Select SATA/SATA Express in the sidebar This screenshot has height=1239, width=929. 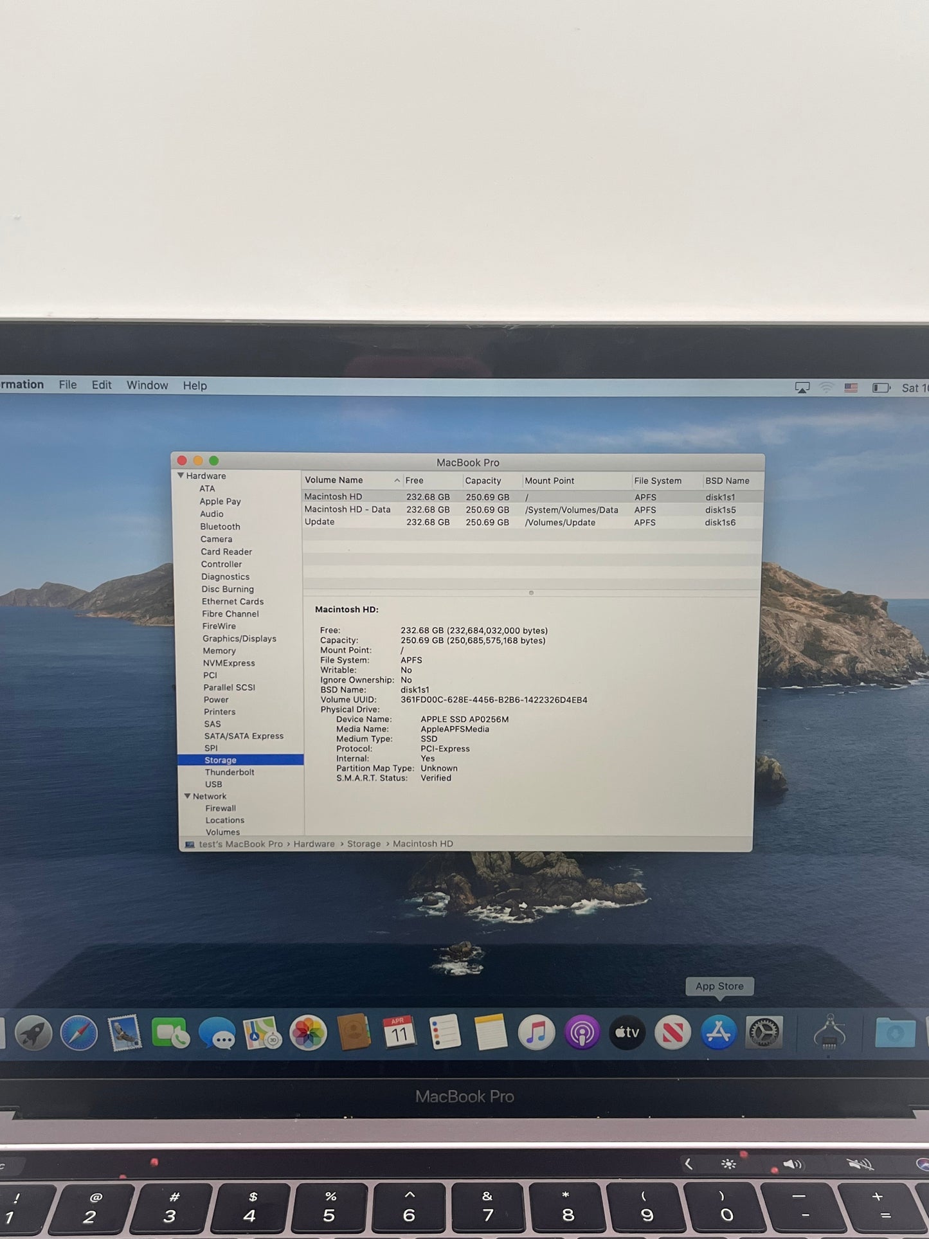(x=244, y=736)
